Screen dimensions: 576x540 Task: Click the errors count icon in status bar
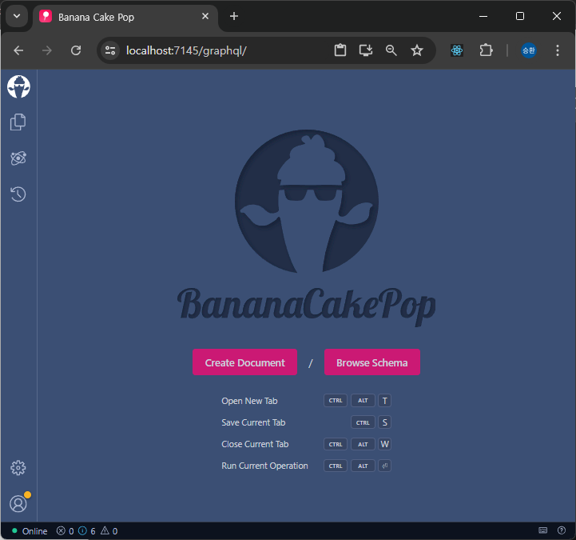coord(61,531)
